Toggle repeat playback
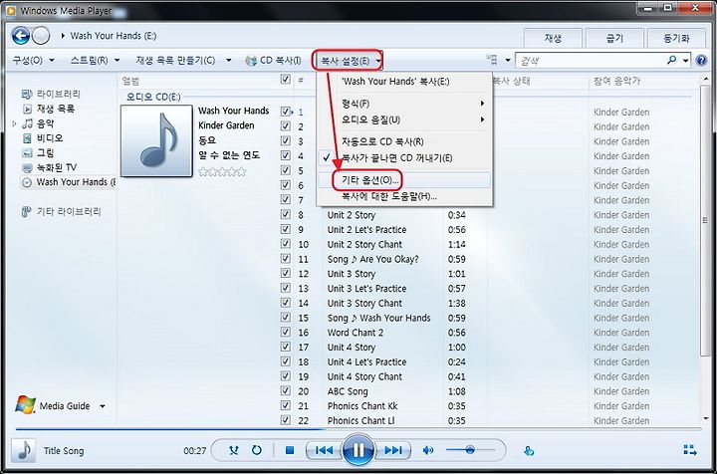 click(257, 451)
